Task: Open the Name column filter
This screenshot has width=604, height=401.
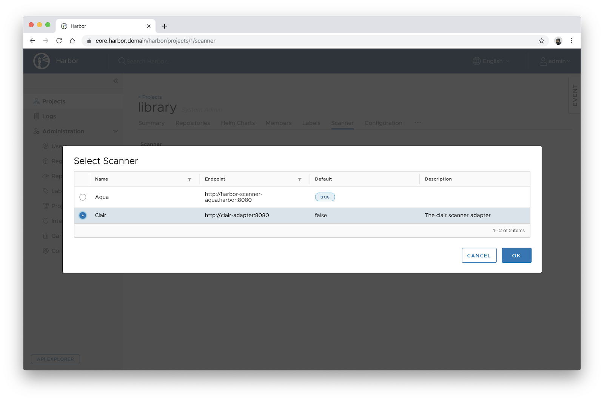Action: tap(190, 180)
